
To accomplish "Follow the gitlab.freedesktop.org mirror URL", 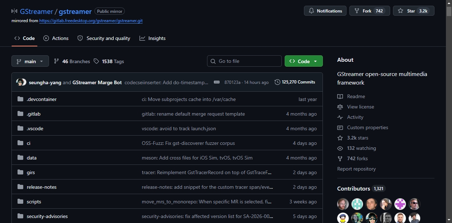I will [91, 21].
